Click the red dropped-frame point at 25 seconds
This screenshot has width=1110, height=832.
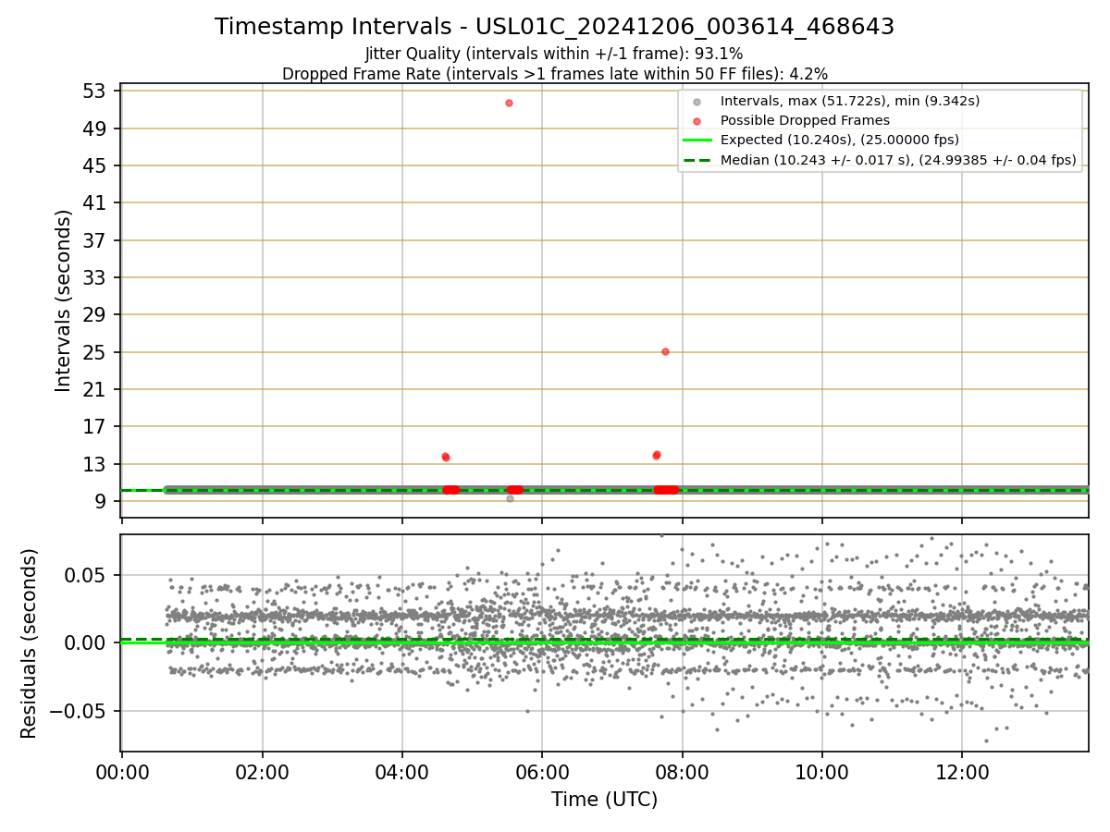coord(665,351)
